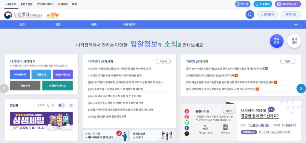Image resolution: width=306 pixels, height=143 pixels.
Task: Click 이용안내 button
Action: (41, 74)
